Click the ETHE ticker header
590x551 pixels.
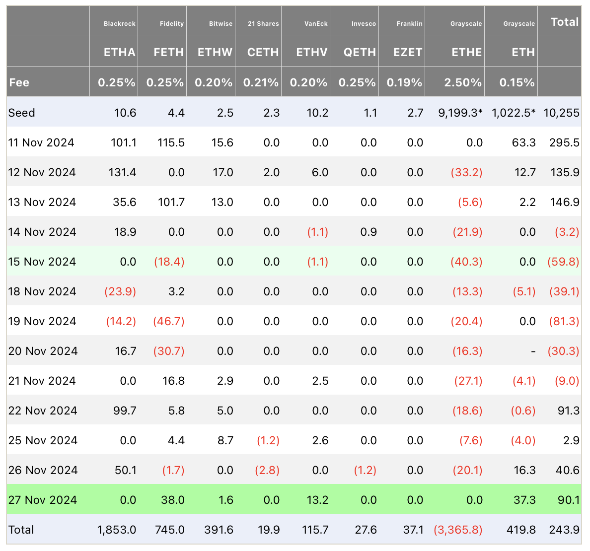click(466, 52)
